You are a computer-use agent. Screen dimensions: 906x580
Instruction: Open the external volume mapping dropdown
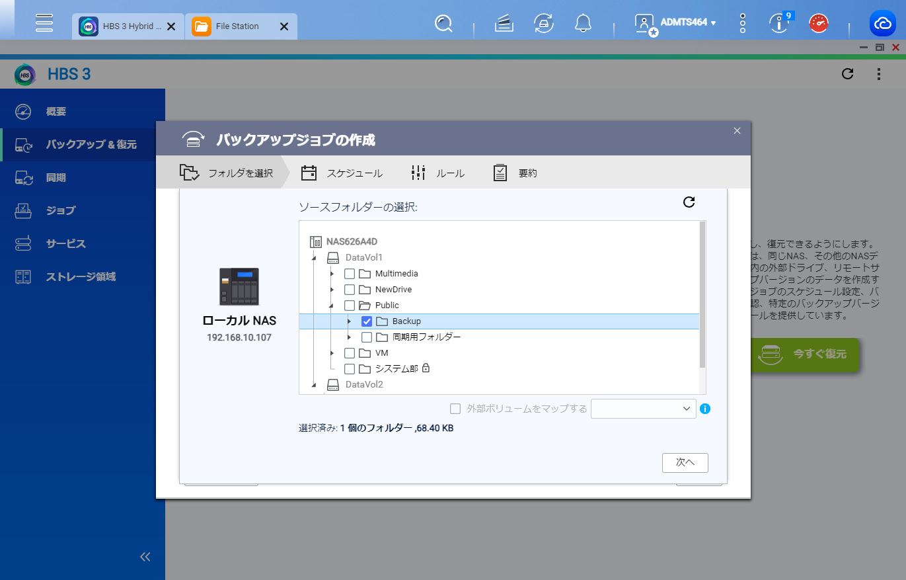pos(644,409)
